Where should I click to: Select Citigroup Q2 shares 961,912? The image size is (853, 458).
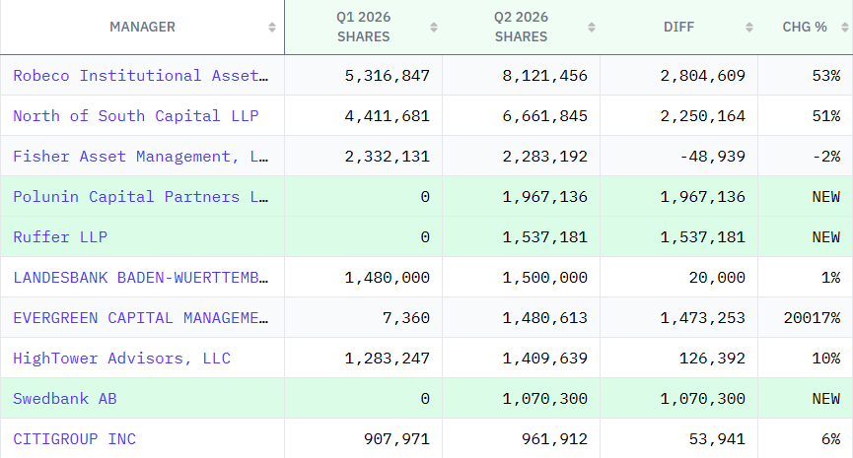click(x=554, y=439)
